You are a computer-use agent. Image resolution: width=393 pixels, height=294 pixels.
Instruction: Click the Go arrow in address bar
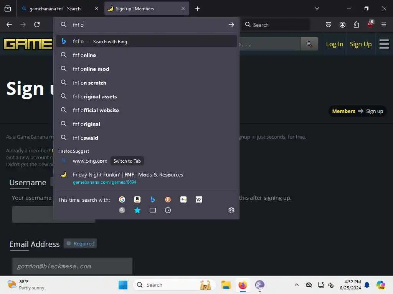click(x=231, y=24)
